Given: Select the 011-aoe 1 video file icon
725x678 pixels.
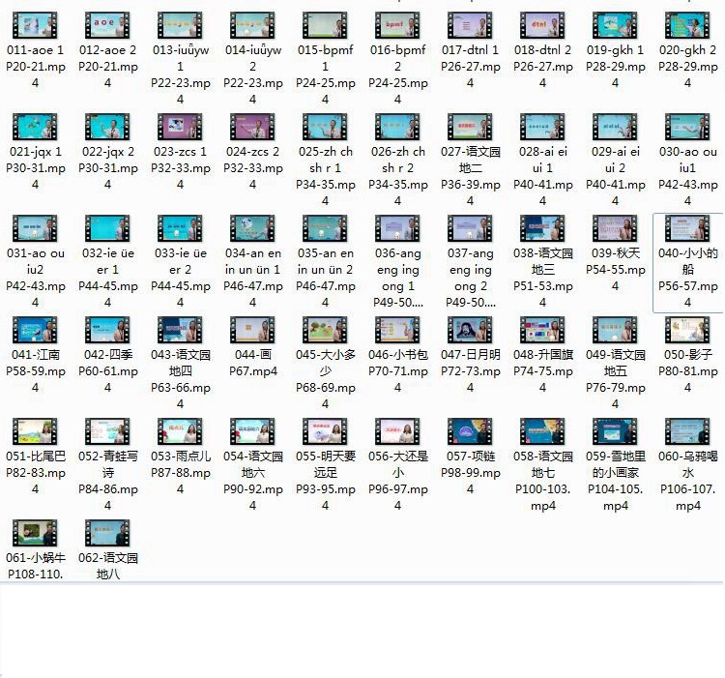Looking at the screenshot, I should (36, 25).
